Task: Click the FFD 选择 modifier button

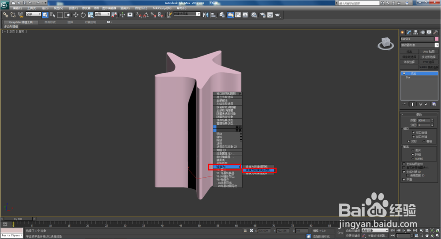Action: click(429, 62)
